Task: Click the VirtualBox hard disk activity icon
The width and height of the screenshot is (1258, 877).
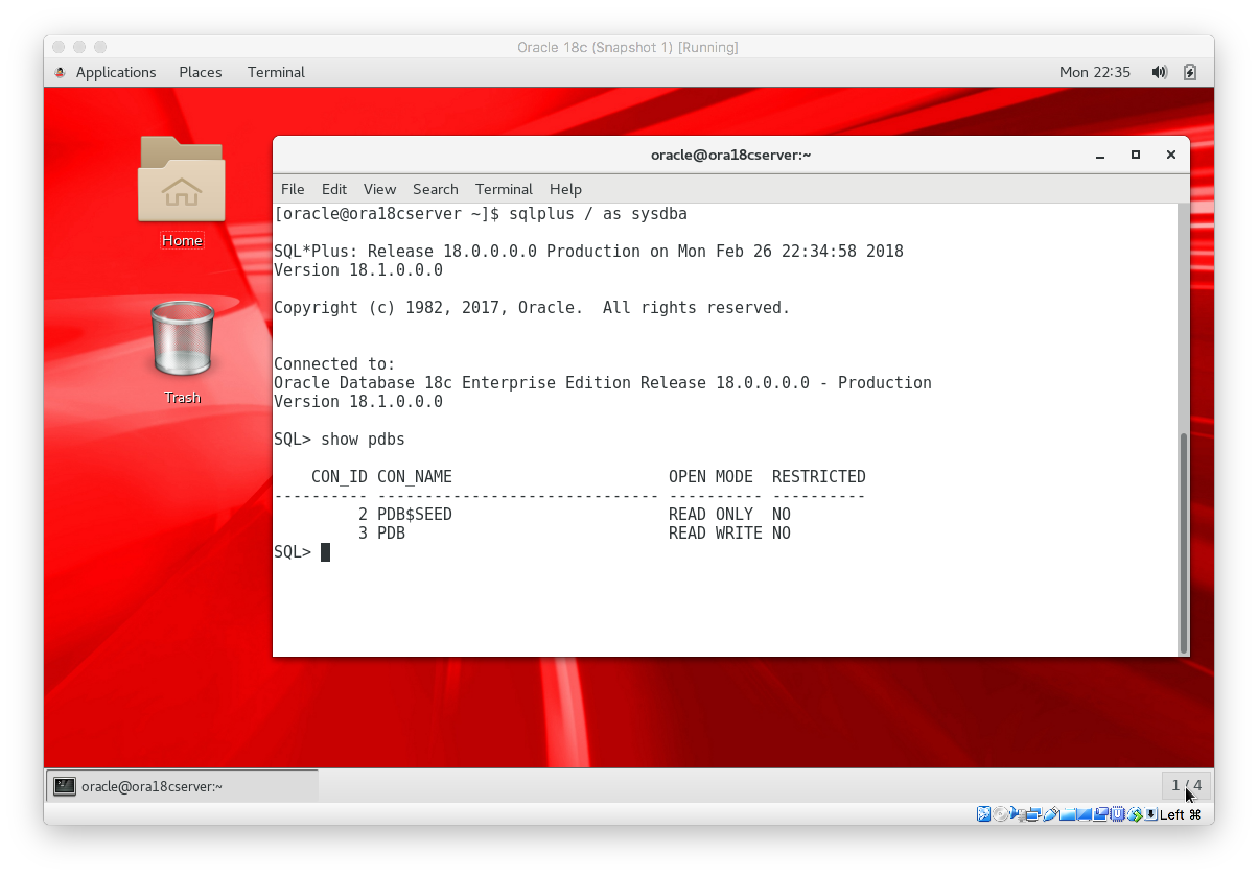Action: coord(984,814)
